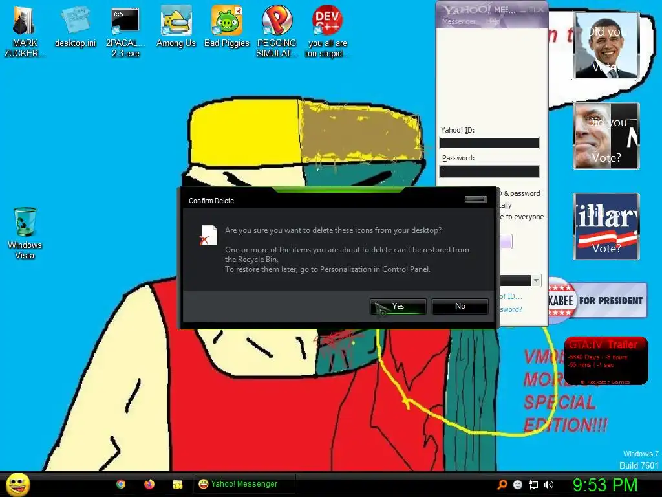Select the PEGGING SIMULAT... desktop icon
662x497 pixels.
(x=277, y=31)
